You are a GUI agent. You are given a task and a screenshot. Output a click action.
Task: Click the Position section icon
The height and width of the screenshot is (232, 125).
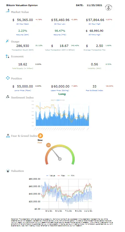pos(8,78)
